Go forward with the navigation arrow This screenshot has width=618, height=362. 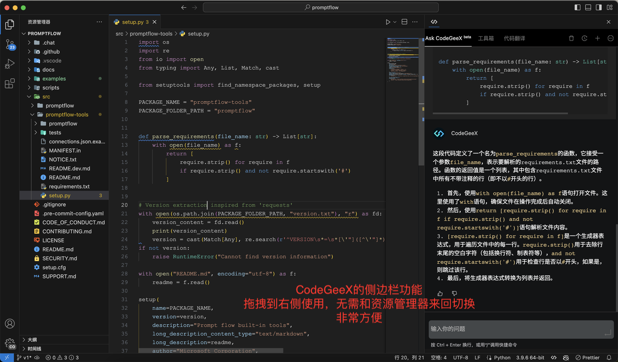pos(195,8)
